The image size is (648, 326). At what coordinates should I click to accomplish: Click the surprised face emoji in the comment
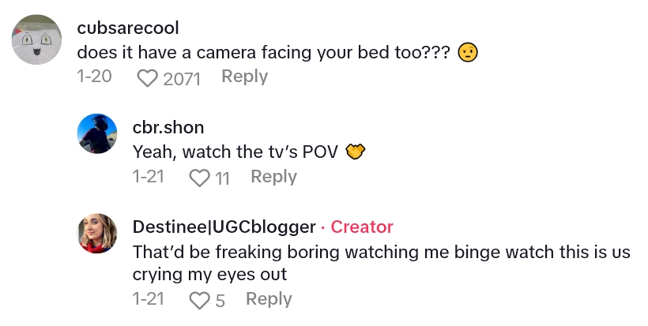click(469, 53)
